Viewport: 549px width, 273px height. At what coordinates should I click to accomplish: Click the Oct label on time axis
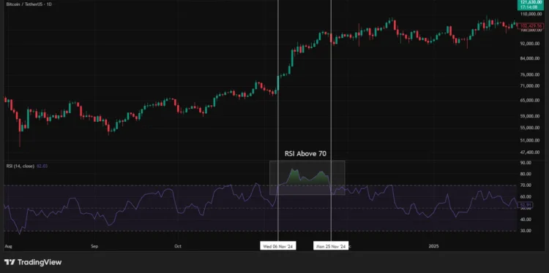tap(178, 247)
